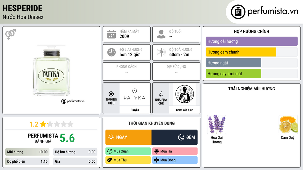The height and width of the screenshot is (170, 303).
Task: Click the clock icon for Độ lưu hương
Action: [112, 52]
